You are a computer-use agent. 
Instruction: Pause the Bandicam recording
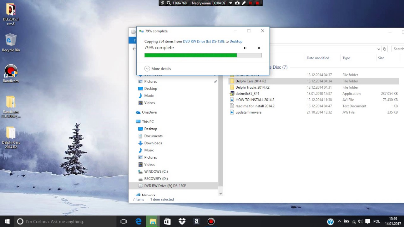251,3
